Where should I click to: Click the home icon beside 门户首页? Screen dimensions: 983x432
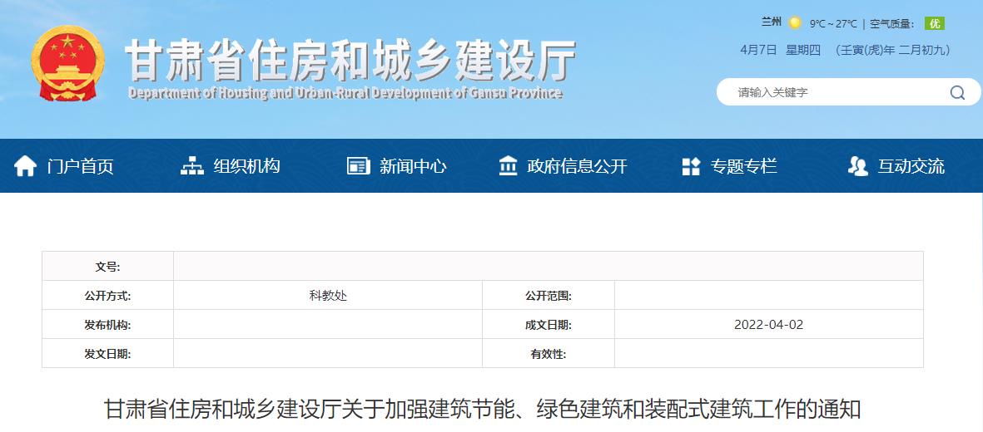pos(25,166)
